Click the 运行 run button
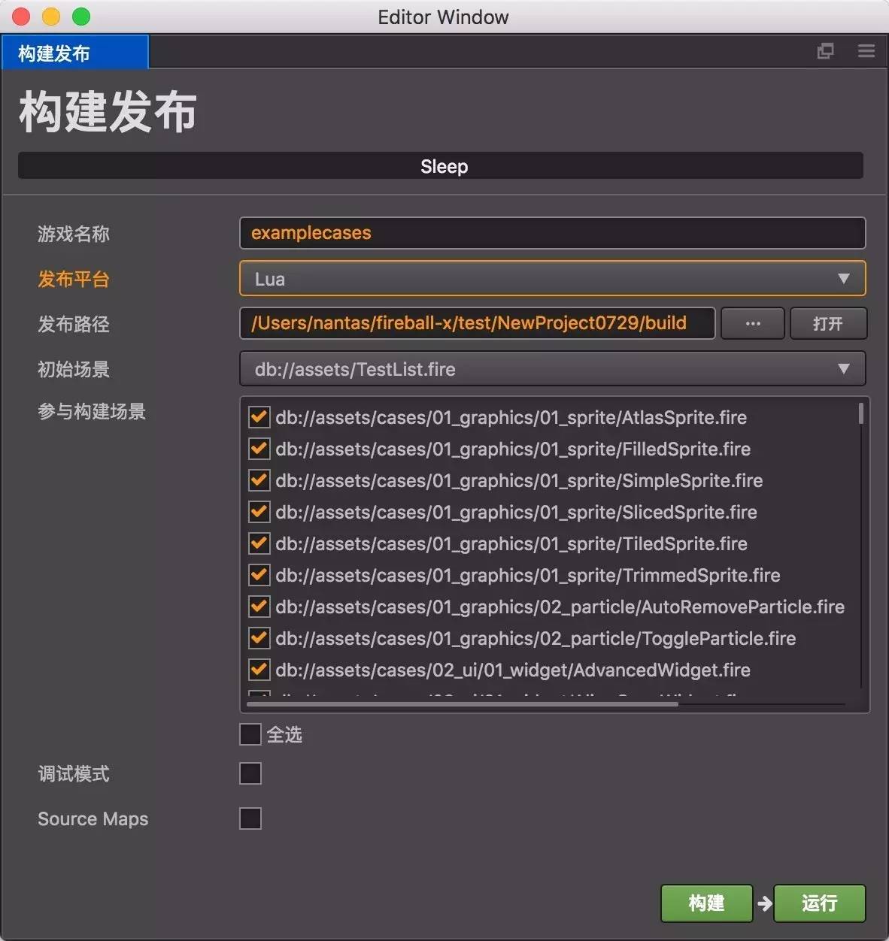889x941 pixels. [x=819, y=903]
